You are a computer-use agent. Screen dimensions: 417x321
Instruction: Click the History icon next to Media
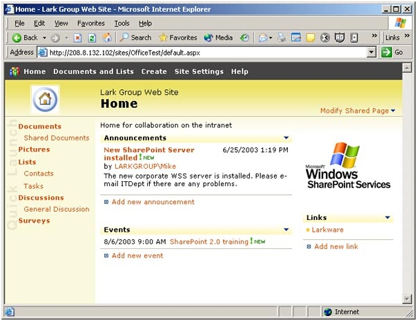pyautogui.click(x=244, y=38)
